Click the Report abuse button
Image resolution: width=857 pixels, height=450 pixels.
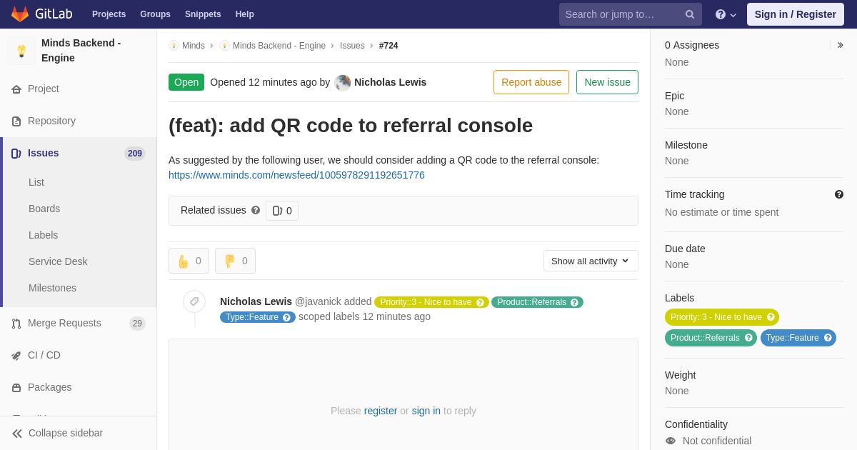pos(531,82)
